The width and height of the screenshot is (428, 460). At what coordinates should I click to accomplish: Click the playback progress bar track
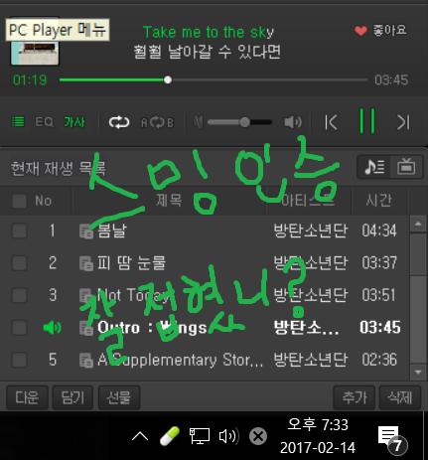[214, 79]
